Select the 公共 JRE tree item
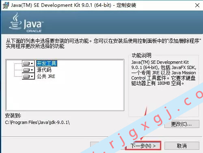This screenshot has height=153, width=203. click(46, 76)
